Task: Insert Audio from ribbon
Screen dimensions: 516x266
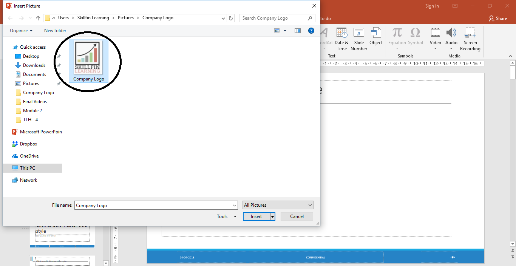Action: (x=451, y=39)
